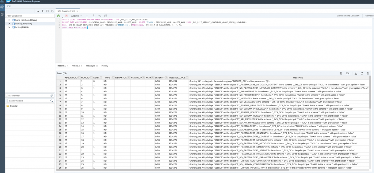
Task: Open the PATH column filter dropdown
Action: [x=153, y=78]
